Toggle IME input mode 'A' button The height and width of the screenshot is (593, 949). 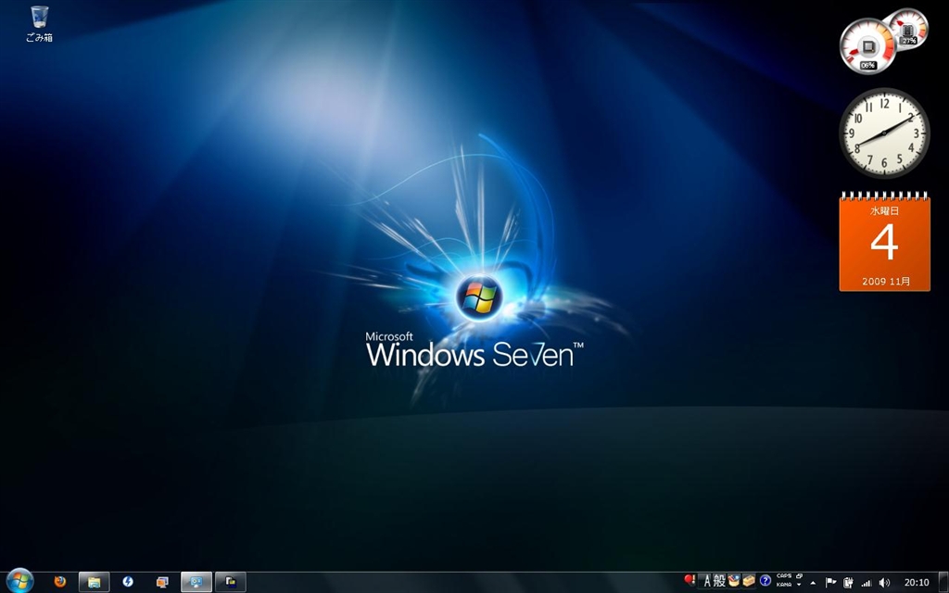click(705, 582)
